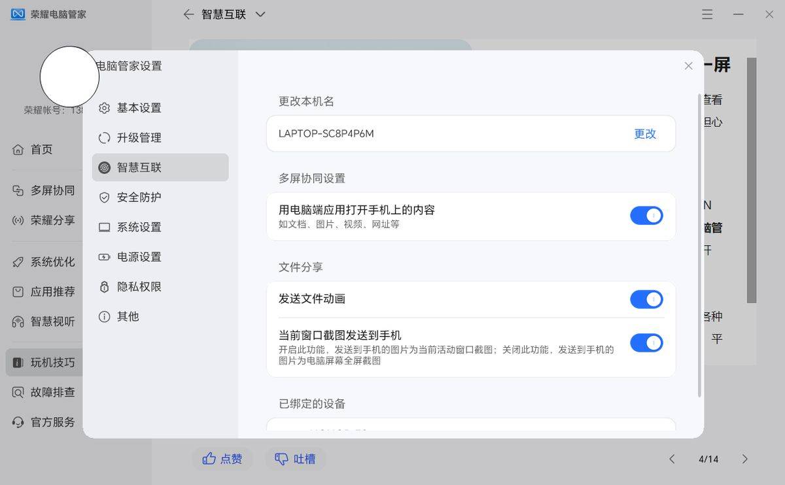Open 基本设置 settings section

click(x=160, y=108)
